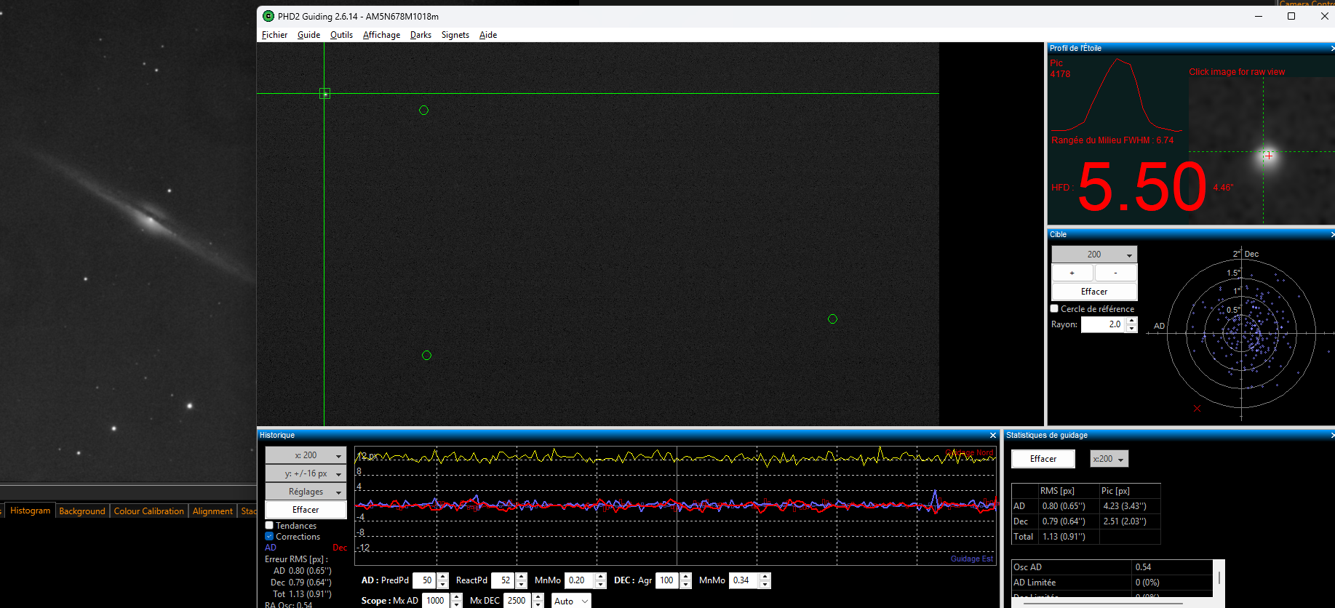The image size is (1335, 608).
Task: Open the Guide menu
Action: [x=308, y=35]
